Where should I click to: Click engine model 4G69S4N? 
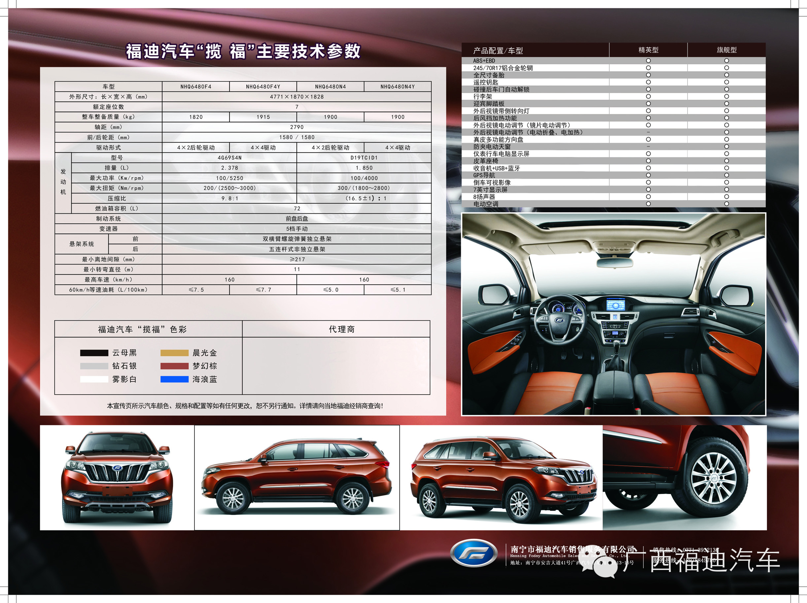click(229, 158)
